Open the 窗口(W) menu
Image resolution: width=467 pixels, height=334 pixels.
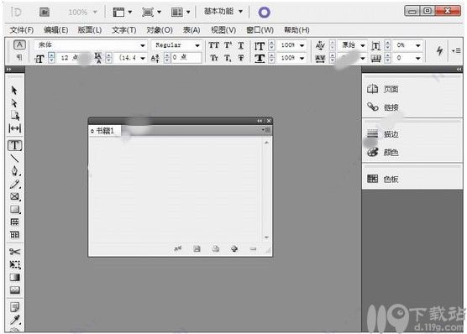coord(260,29)
